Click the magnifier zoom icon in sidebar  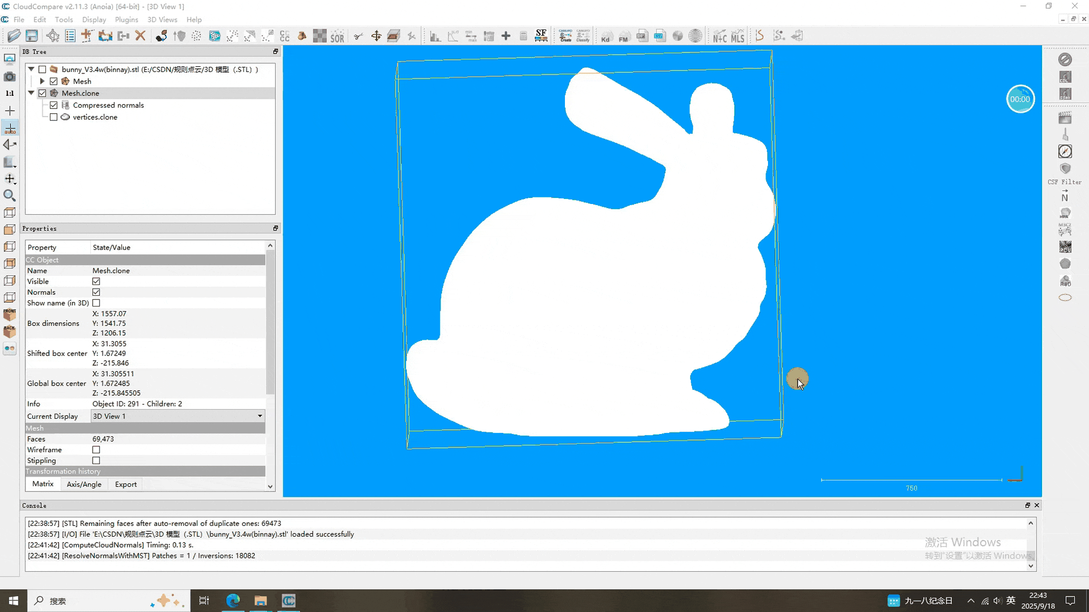coord(10,195)
